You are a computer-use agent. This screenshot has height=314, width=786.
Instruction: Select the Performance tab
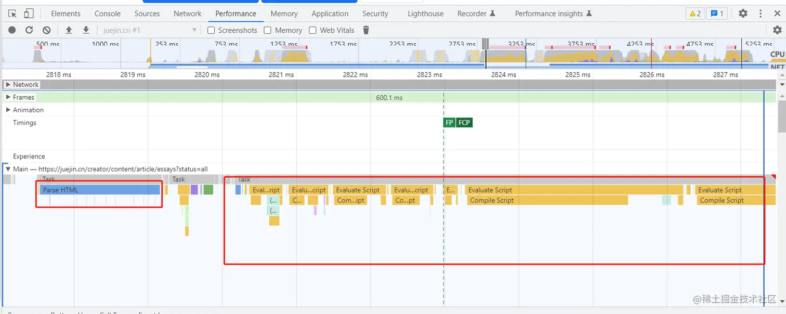pos(236,14)
